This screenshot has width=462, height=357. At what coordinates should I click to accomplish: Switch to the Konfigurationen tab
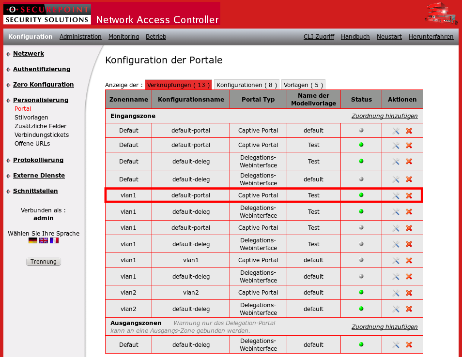coord(246,85)
